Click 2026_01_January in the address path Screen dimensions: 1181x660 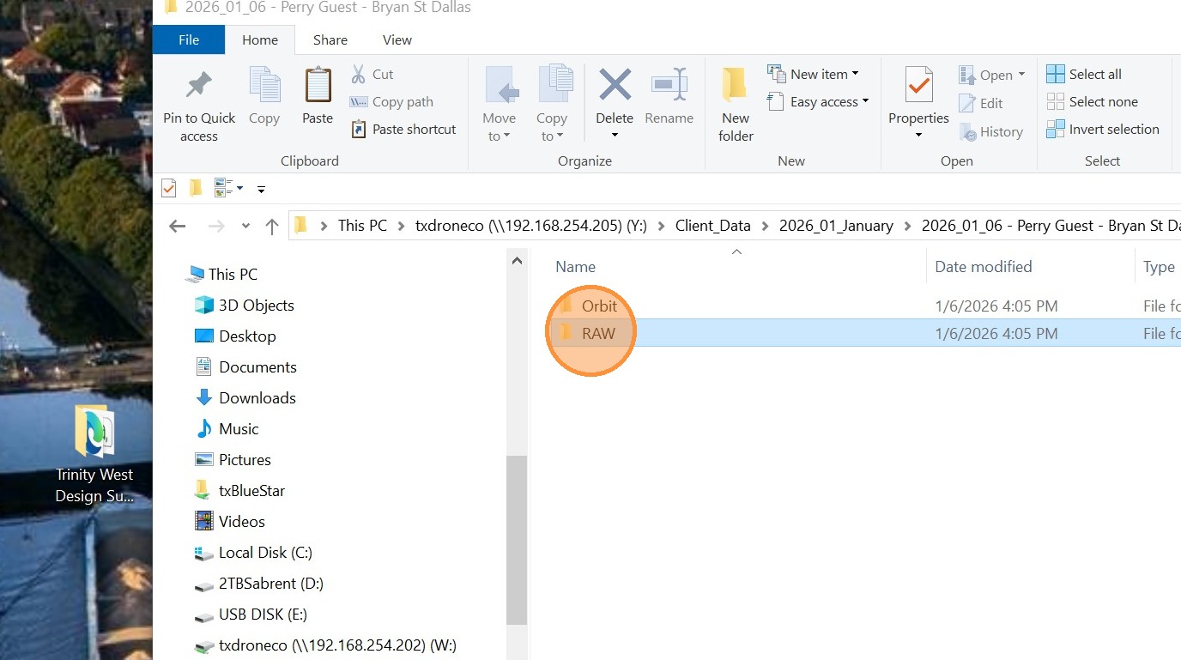coord(836,226)
